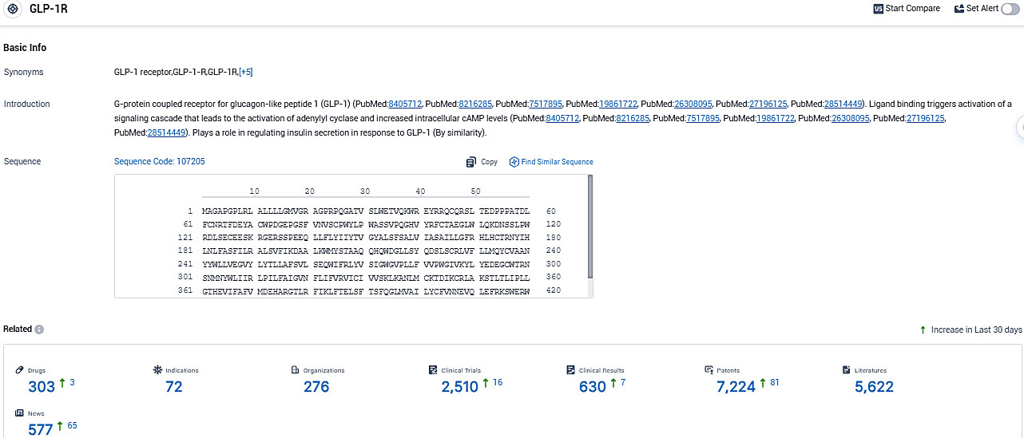Click the Drugs pill icon
Image resolution: width=1024 pixels, height=438 pixels.
coord(20,370)
